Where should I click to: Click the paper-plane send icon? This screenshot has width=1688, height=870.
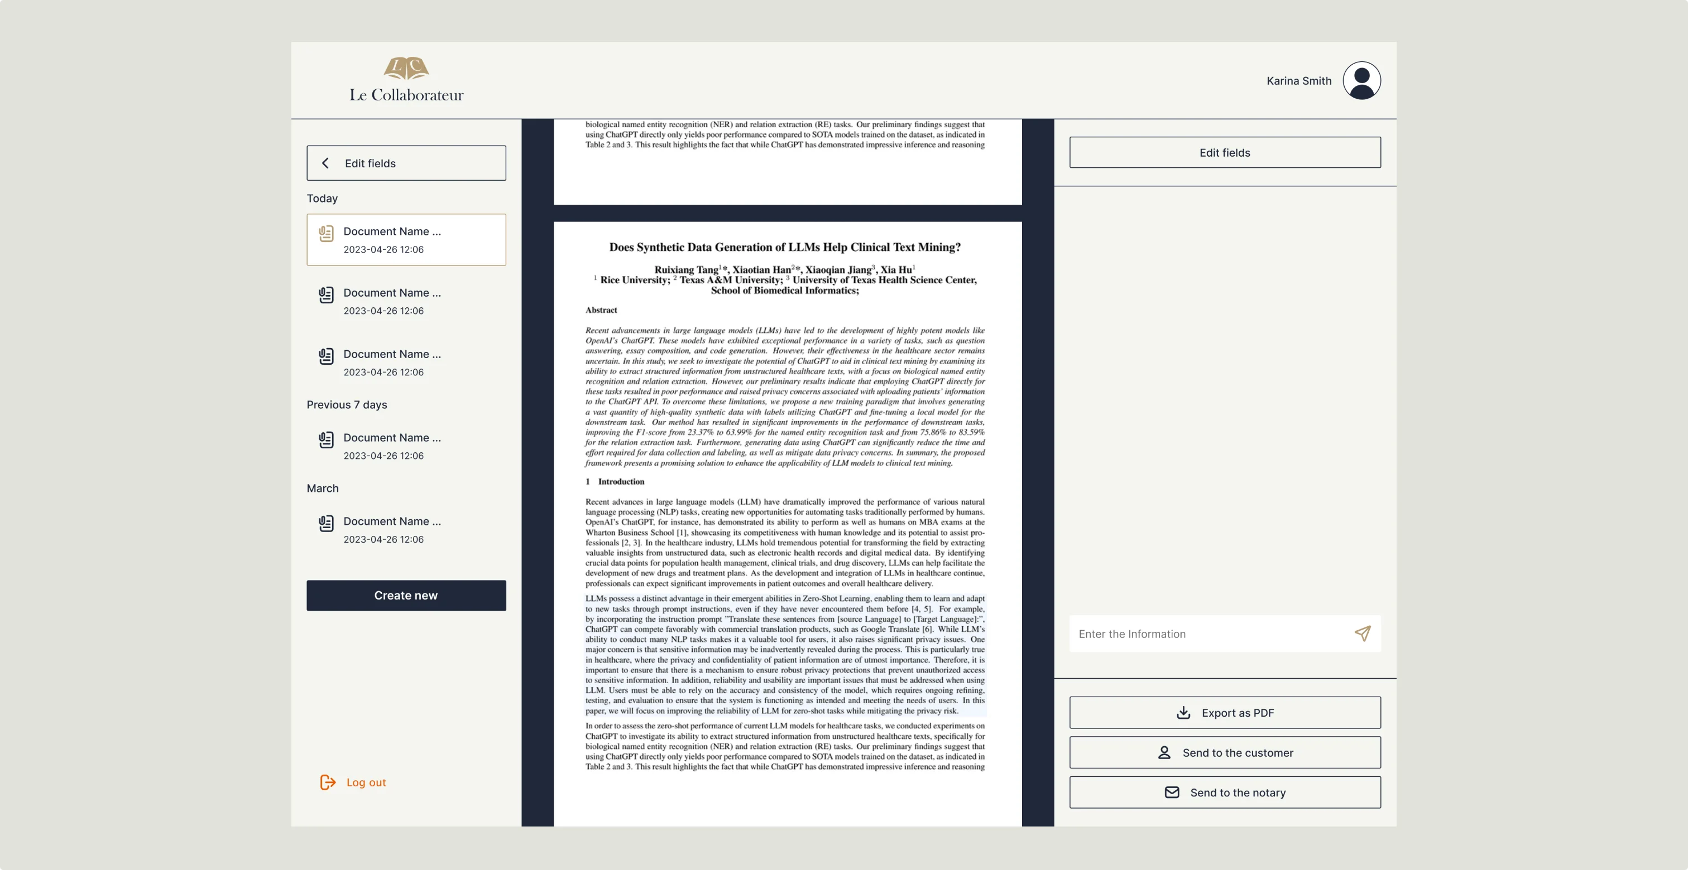pos(1363,633)
